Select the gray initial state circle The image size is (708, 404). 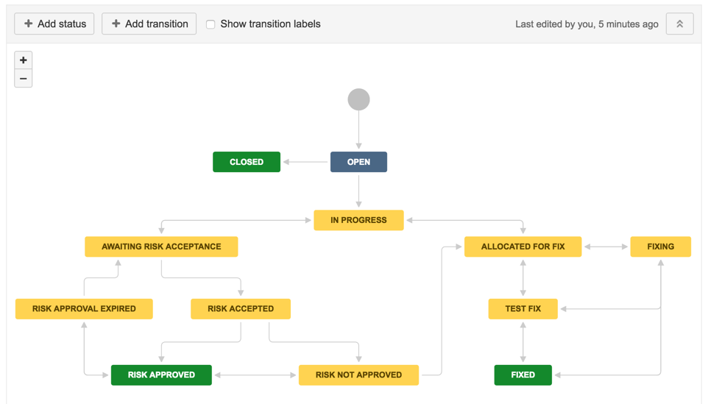358,99
